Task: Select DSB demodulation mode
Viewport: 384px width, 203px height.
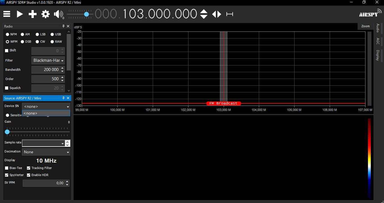Action: pos(22,42)
